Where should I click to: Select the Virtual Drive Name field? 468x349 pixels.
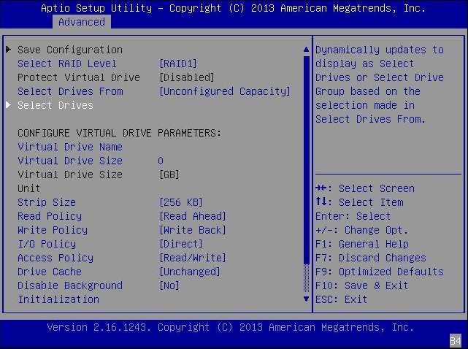point(70,147)
